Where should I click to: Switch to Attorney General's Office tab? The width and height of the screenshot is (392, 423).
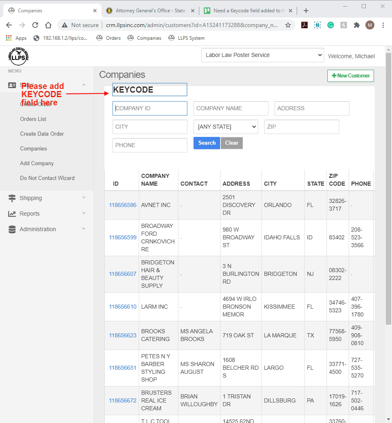coord(150,11)
